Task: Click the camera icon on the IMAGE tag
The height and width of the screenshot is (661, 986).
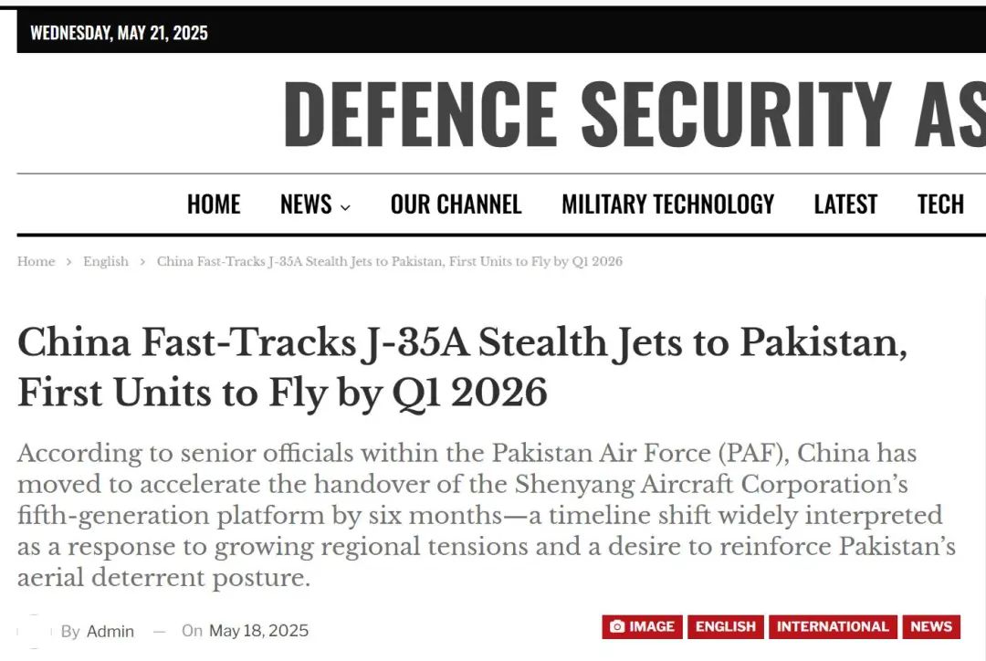Action: 617,627
